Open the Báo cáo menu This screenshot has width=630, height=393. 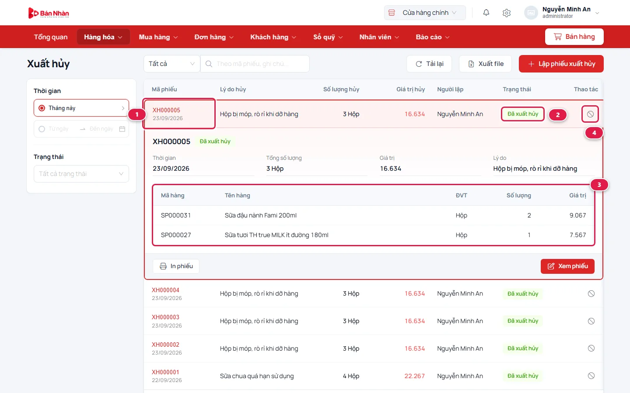[x=433, y=37]
